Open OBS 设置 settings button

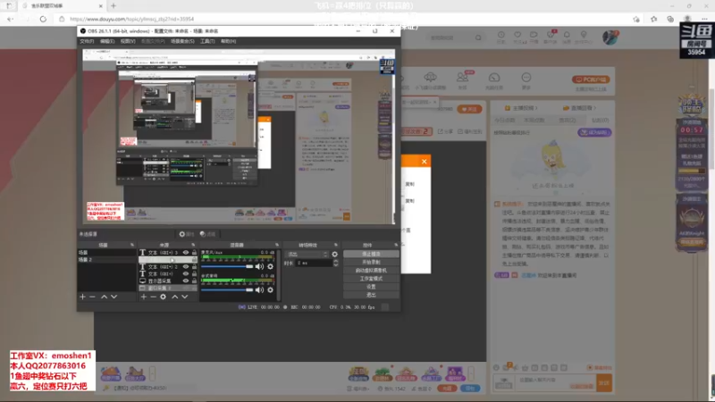point(371,287)
